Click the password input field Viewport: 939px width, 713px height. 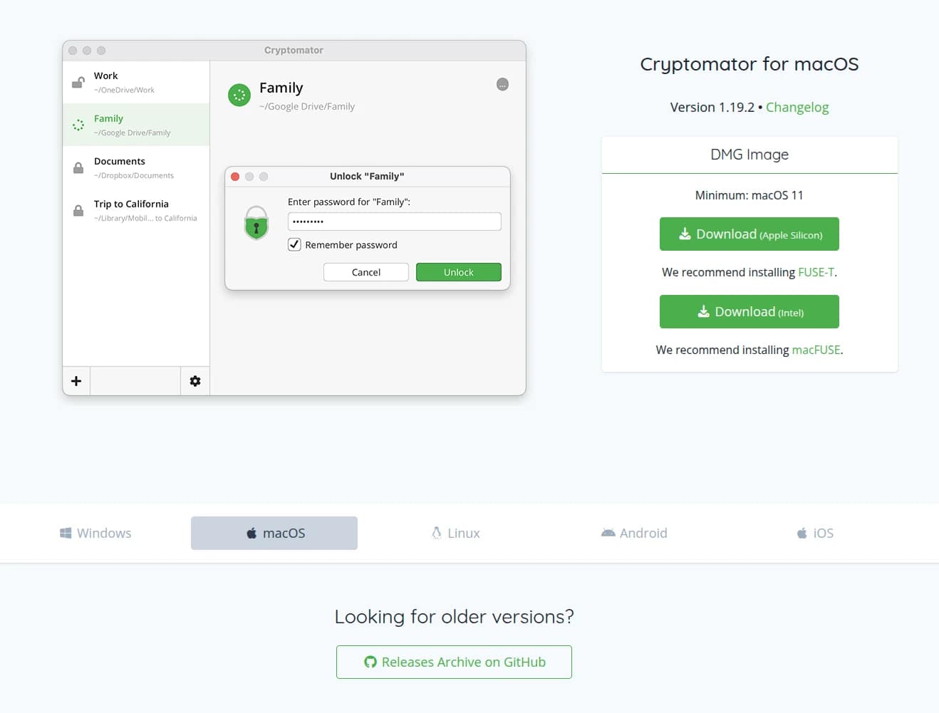394,222
